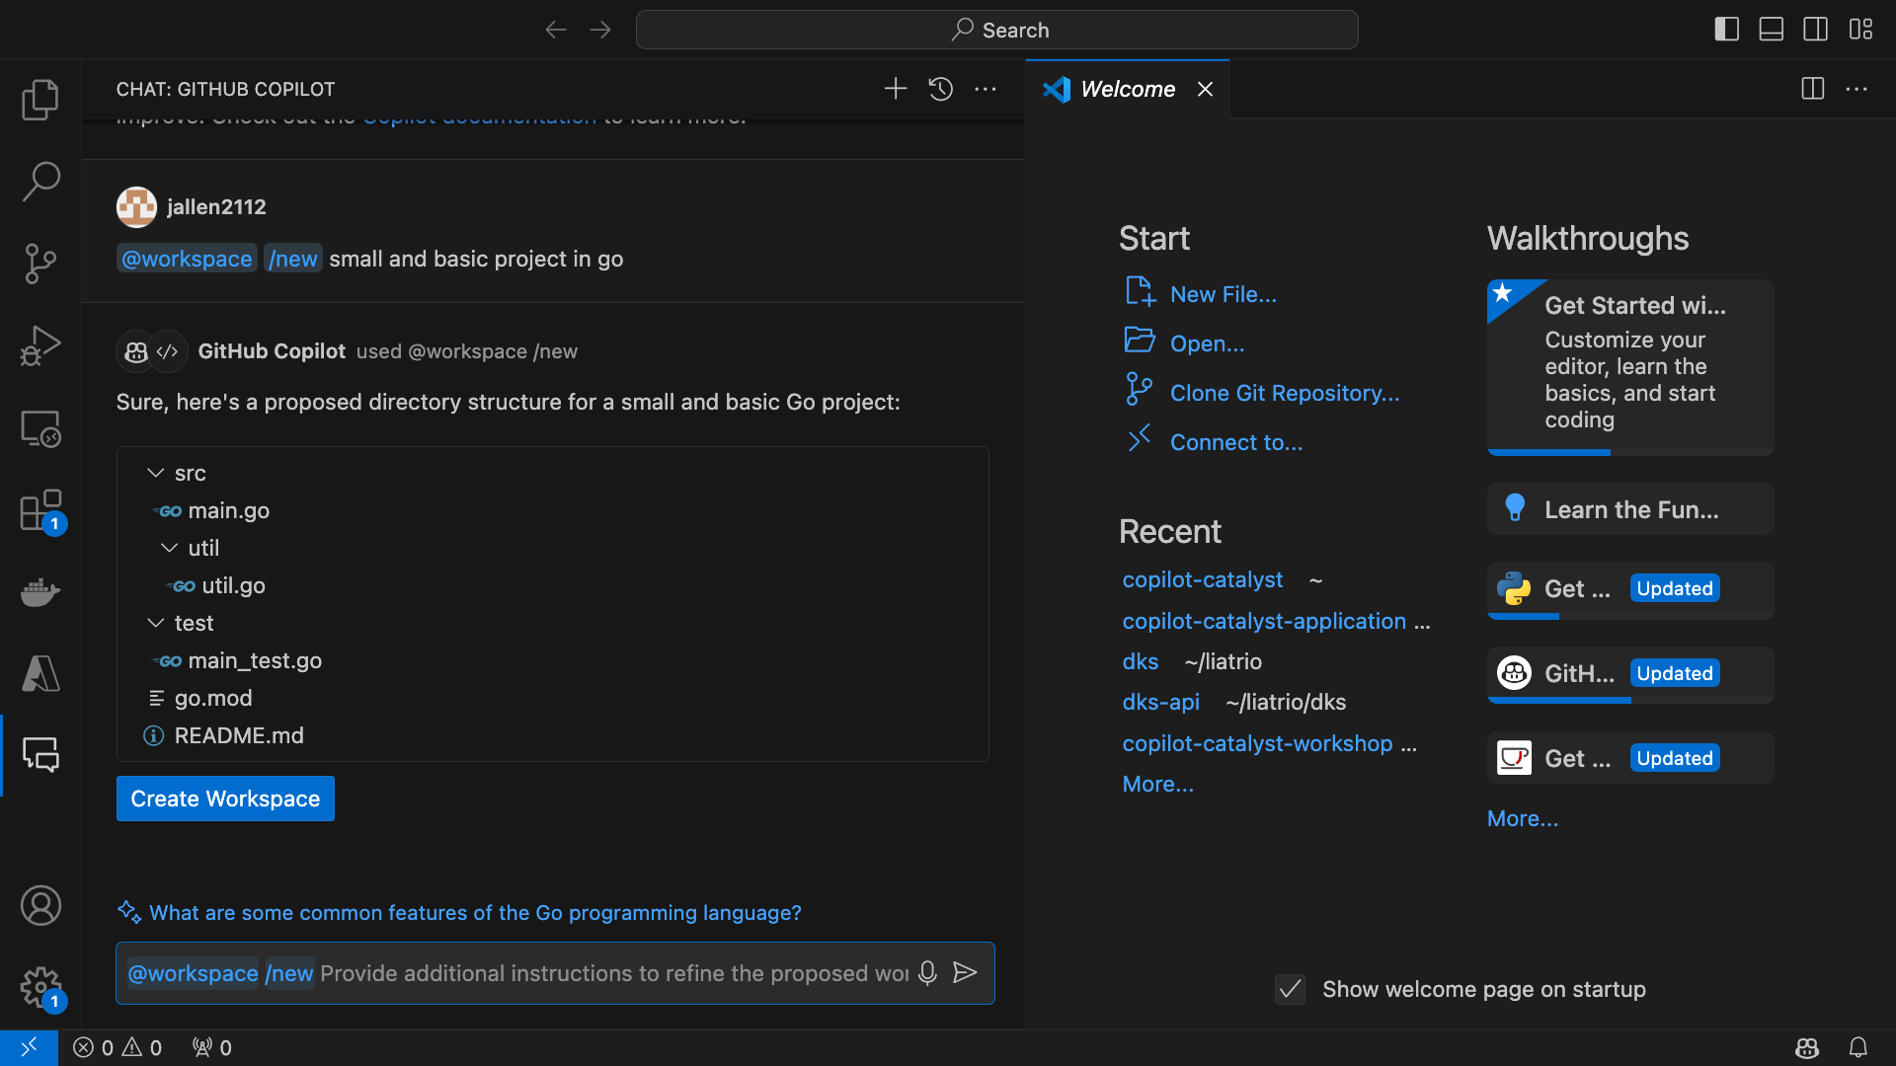Toggle primary side bar layout icon

(x=1727, y=30)
